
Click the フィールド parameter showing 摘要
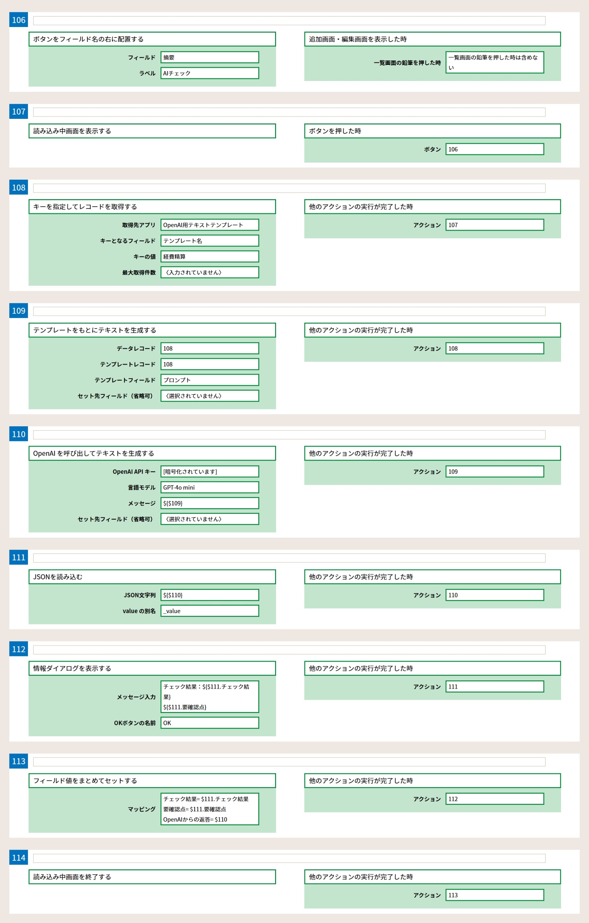click(x=210, y=58)
